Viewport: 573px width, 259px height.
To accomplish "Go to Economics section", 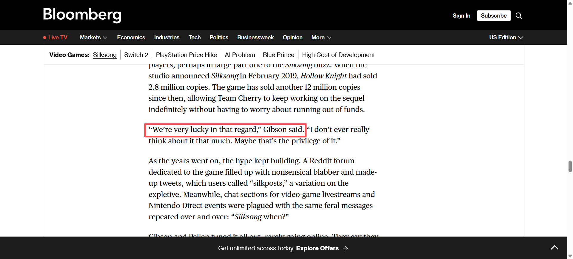I will point(131,38).
